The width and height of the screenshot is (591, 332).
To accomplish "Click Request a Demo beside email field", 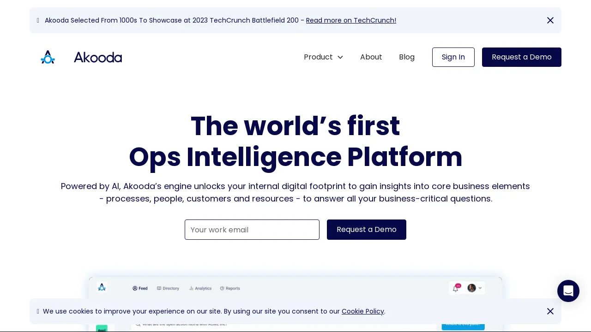I will (367, 230).
